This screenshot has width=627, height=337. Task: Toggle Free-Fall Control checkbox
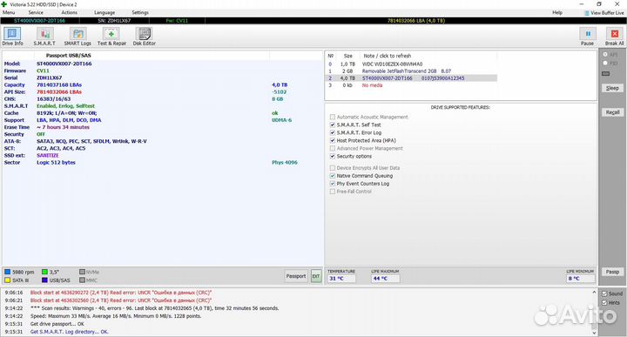click(333, 192)
